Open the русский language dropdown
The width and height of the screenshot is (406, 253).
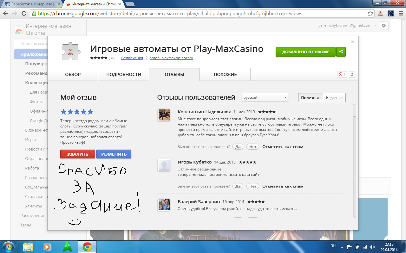point(265,97)
